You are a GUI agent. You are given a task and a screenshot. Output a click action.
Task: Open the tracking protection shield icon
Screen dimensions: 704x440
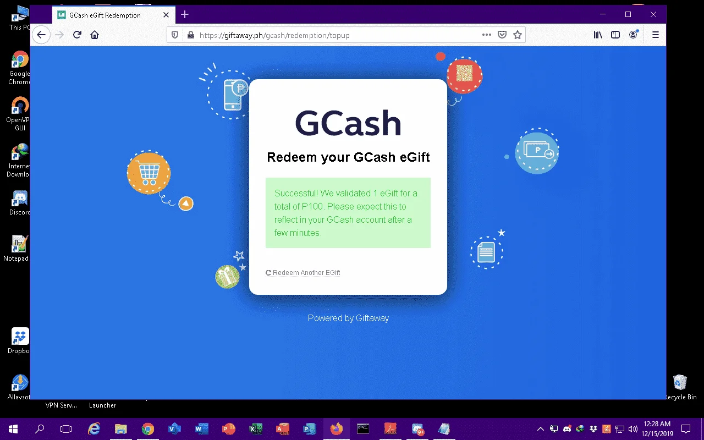(175, 35)
